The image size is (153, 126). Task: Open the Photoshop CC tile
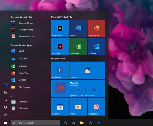tap(60, 28)
